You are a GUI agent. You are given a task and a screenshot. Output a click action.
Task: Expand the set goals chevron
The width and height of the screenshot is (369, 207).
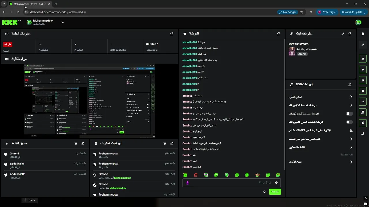(x=351, y=162)
